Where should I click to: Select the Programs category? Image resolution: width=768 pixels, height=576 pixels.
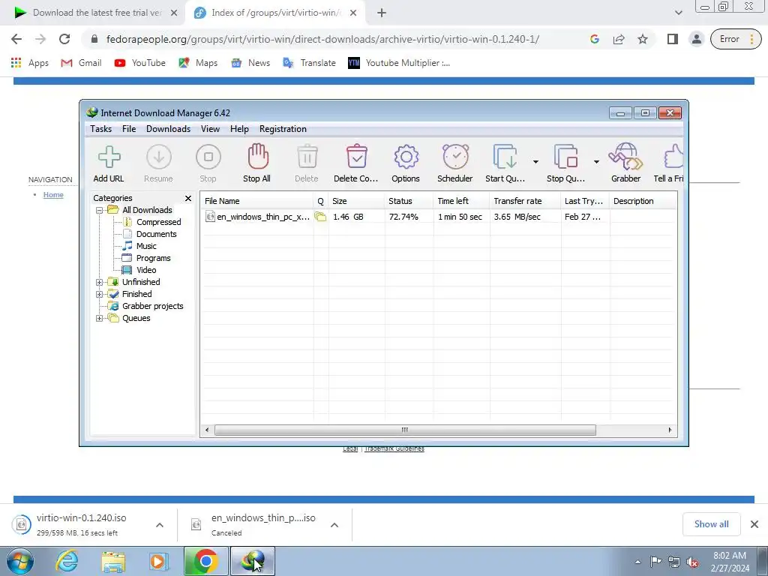[x=153, y=258]
